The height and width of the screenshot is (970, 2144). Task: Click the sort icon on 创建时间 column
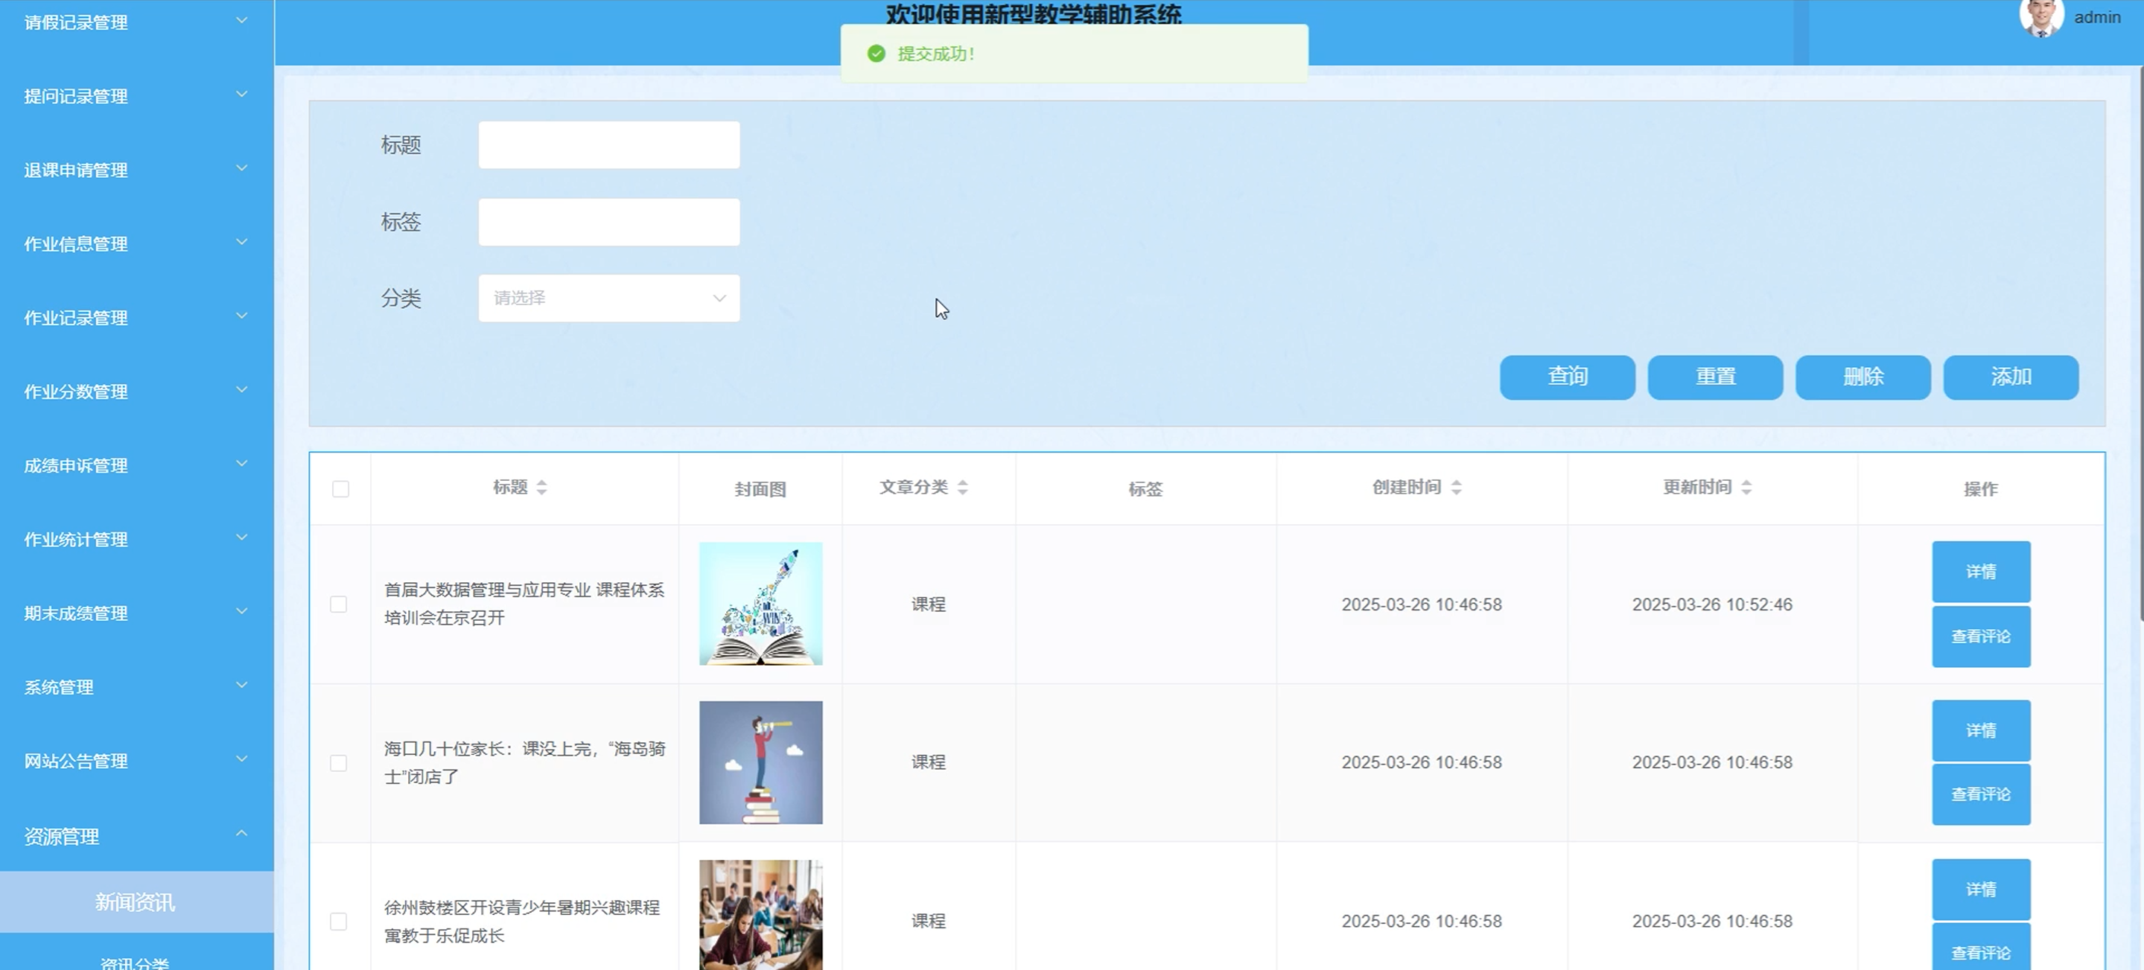tap(1456, 488)
